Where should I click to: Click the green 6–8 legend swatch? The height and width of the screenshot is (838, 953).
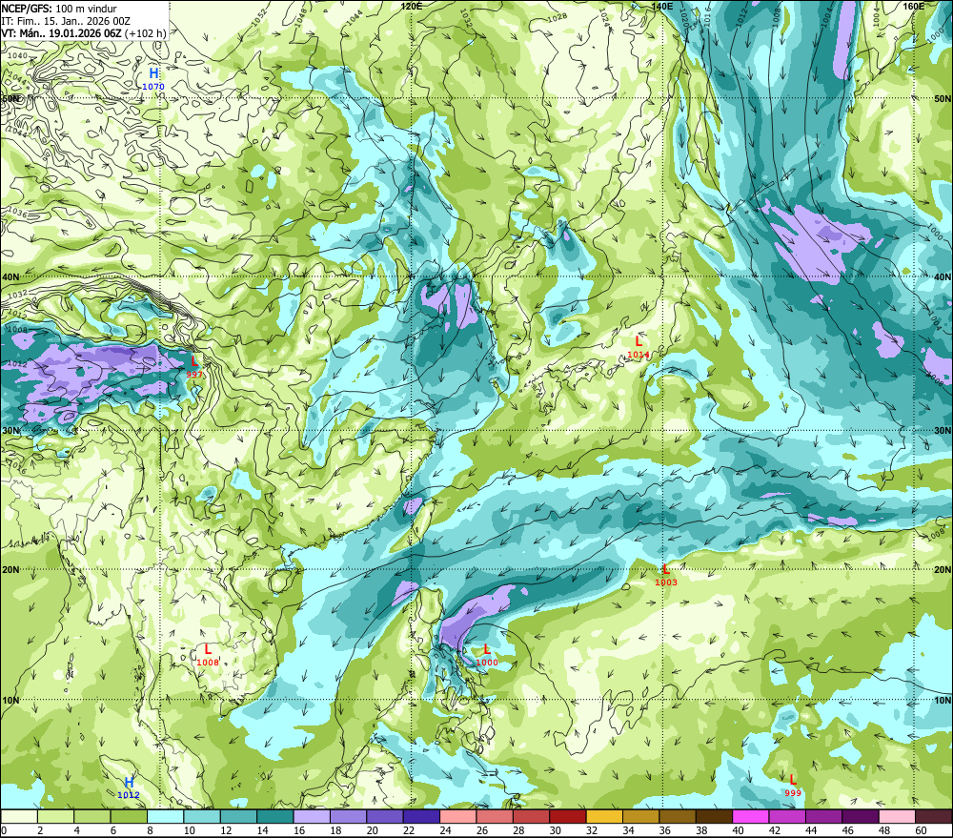[x=129, y=816]
